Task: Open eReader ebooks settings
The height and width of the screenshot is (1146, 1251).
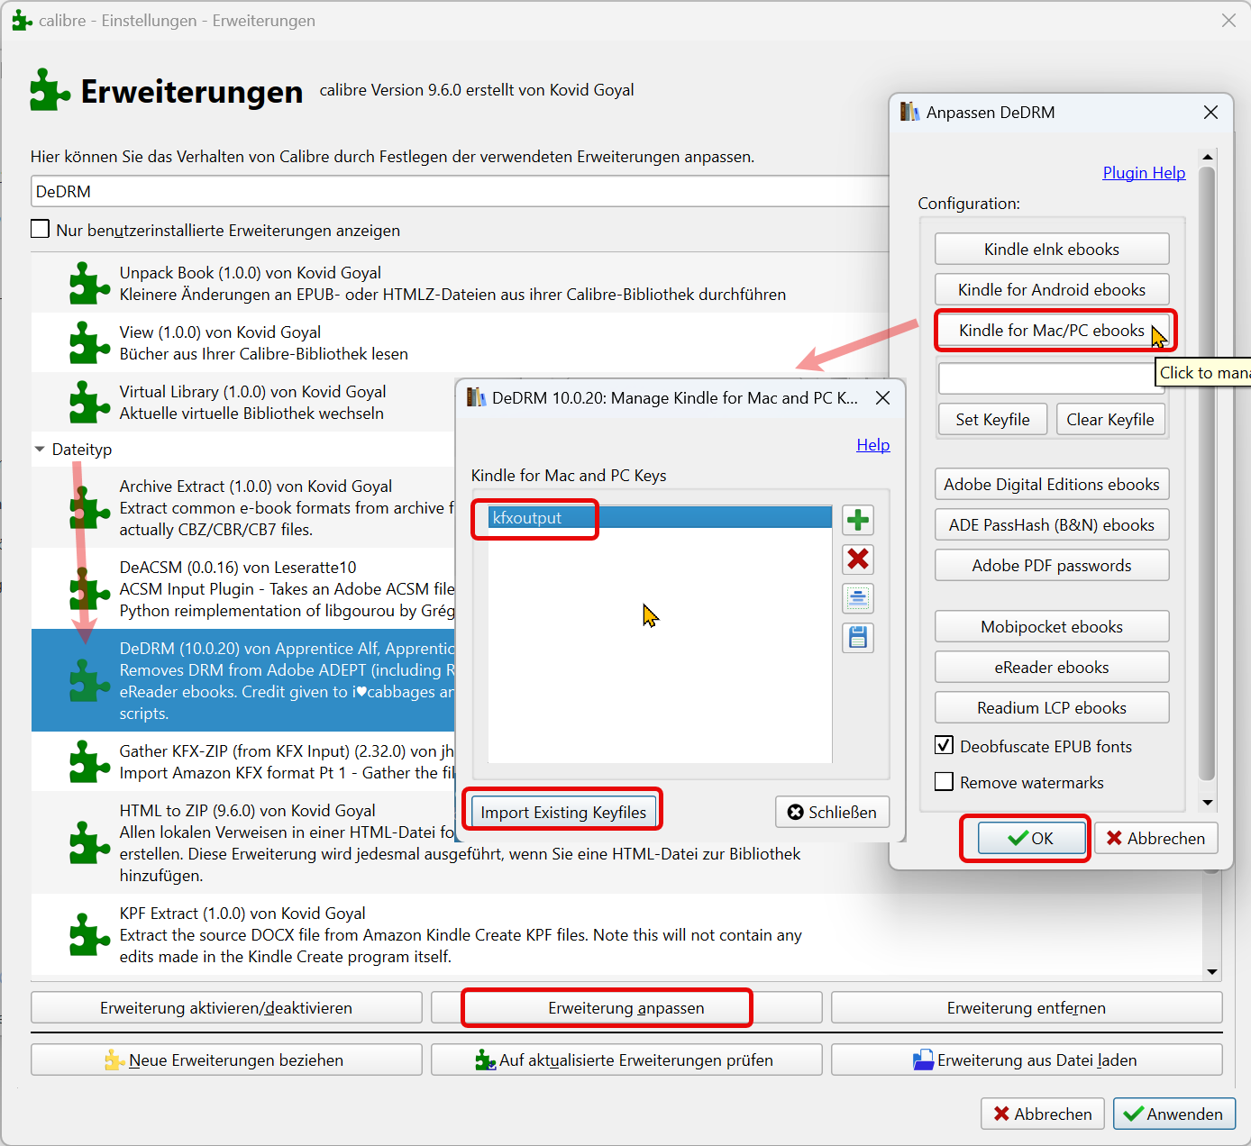Action: [1052, 668]
